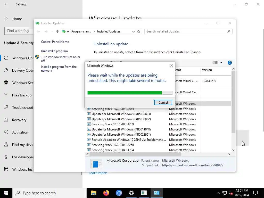264x198 pixels.
Task: Open Find my device in Settings
Action: 19,145
